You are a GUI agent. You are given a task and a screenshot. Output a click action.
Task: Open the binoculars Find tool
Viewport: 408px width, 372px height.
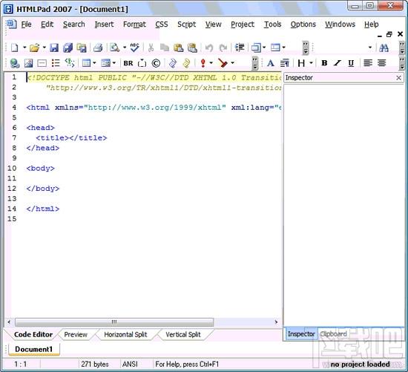coord(384,48)
